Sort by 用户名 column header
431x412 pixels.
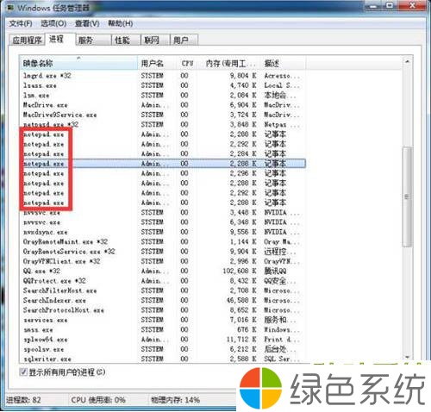[157, 63]
